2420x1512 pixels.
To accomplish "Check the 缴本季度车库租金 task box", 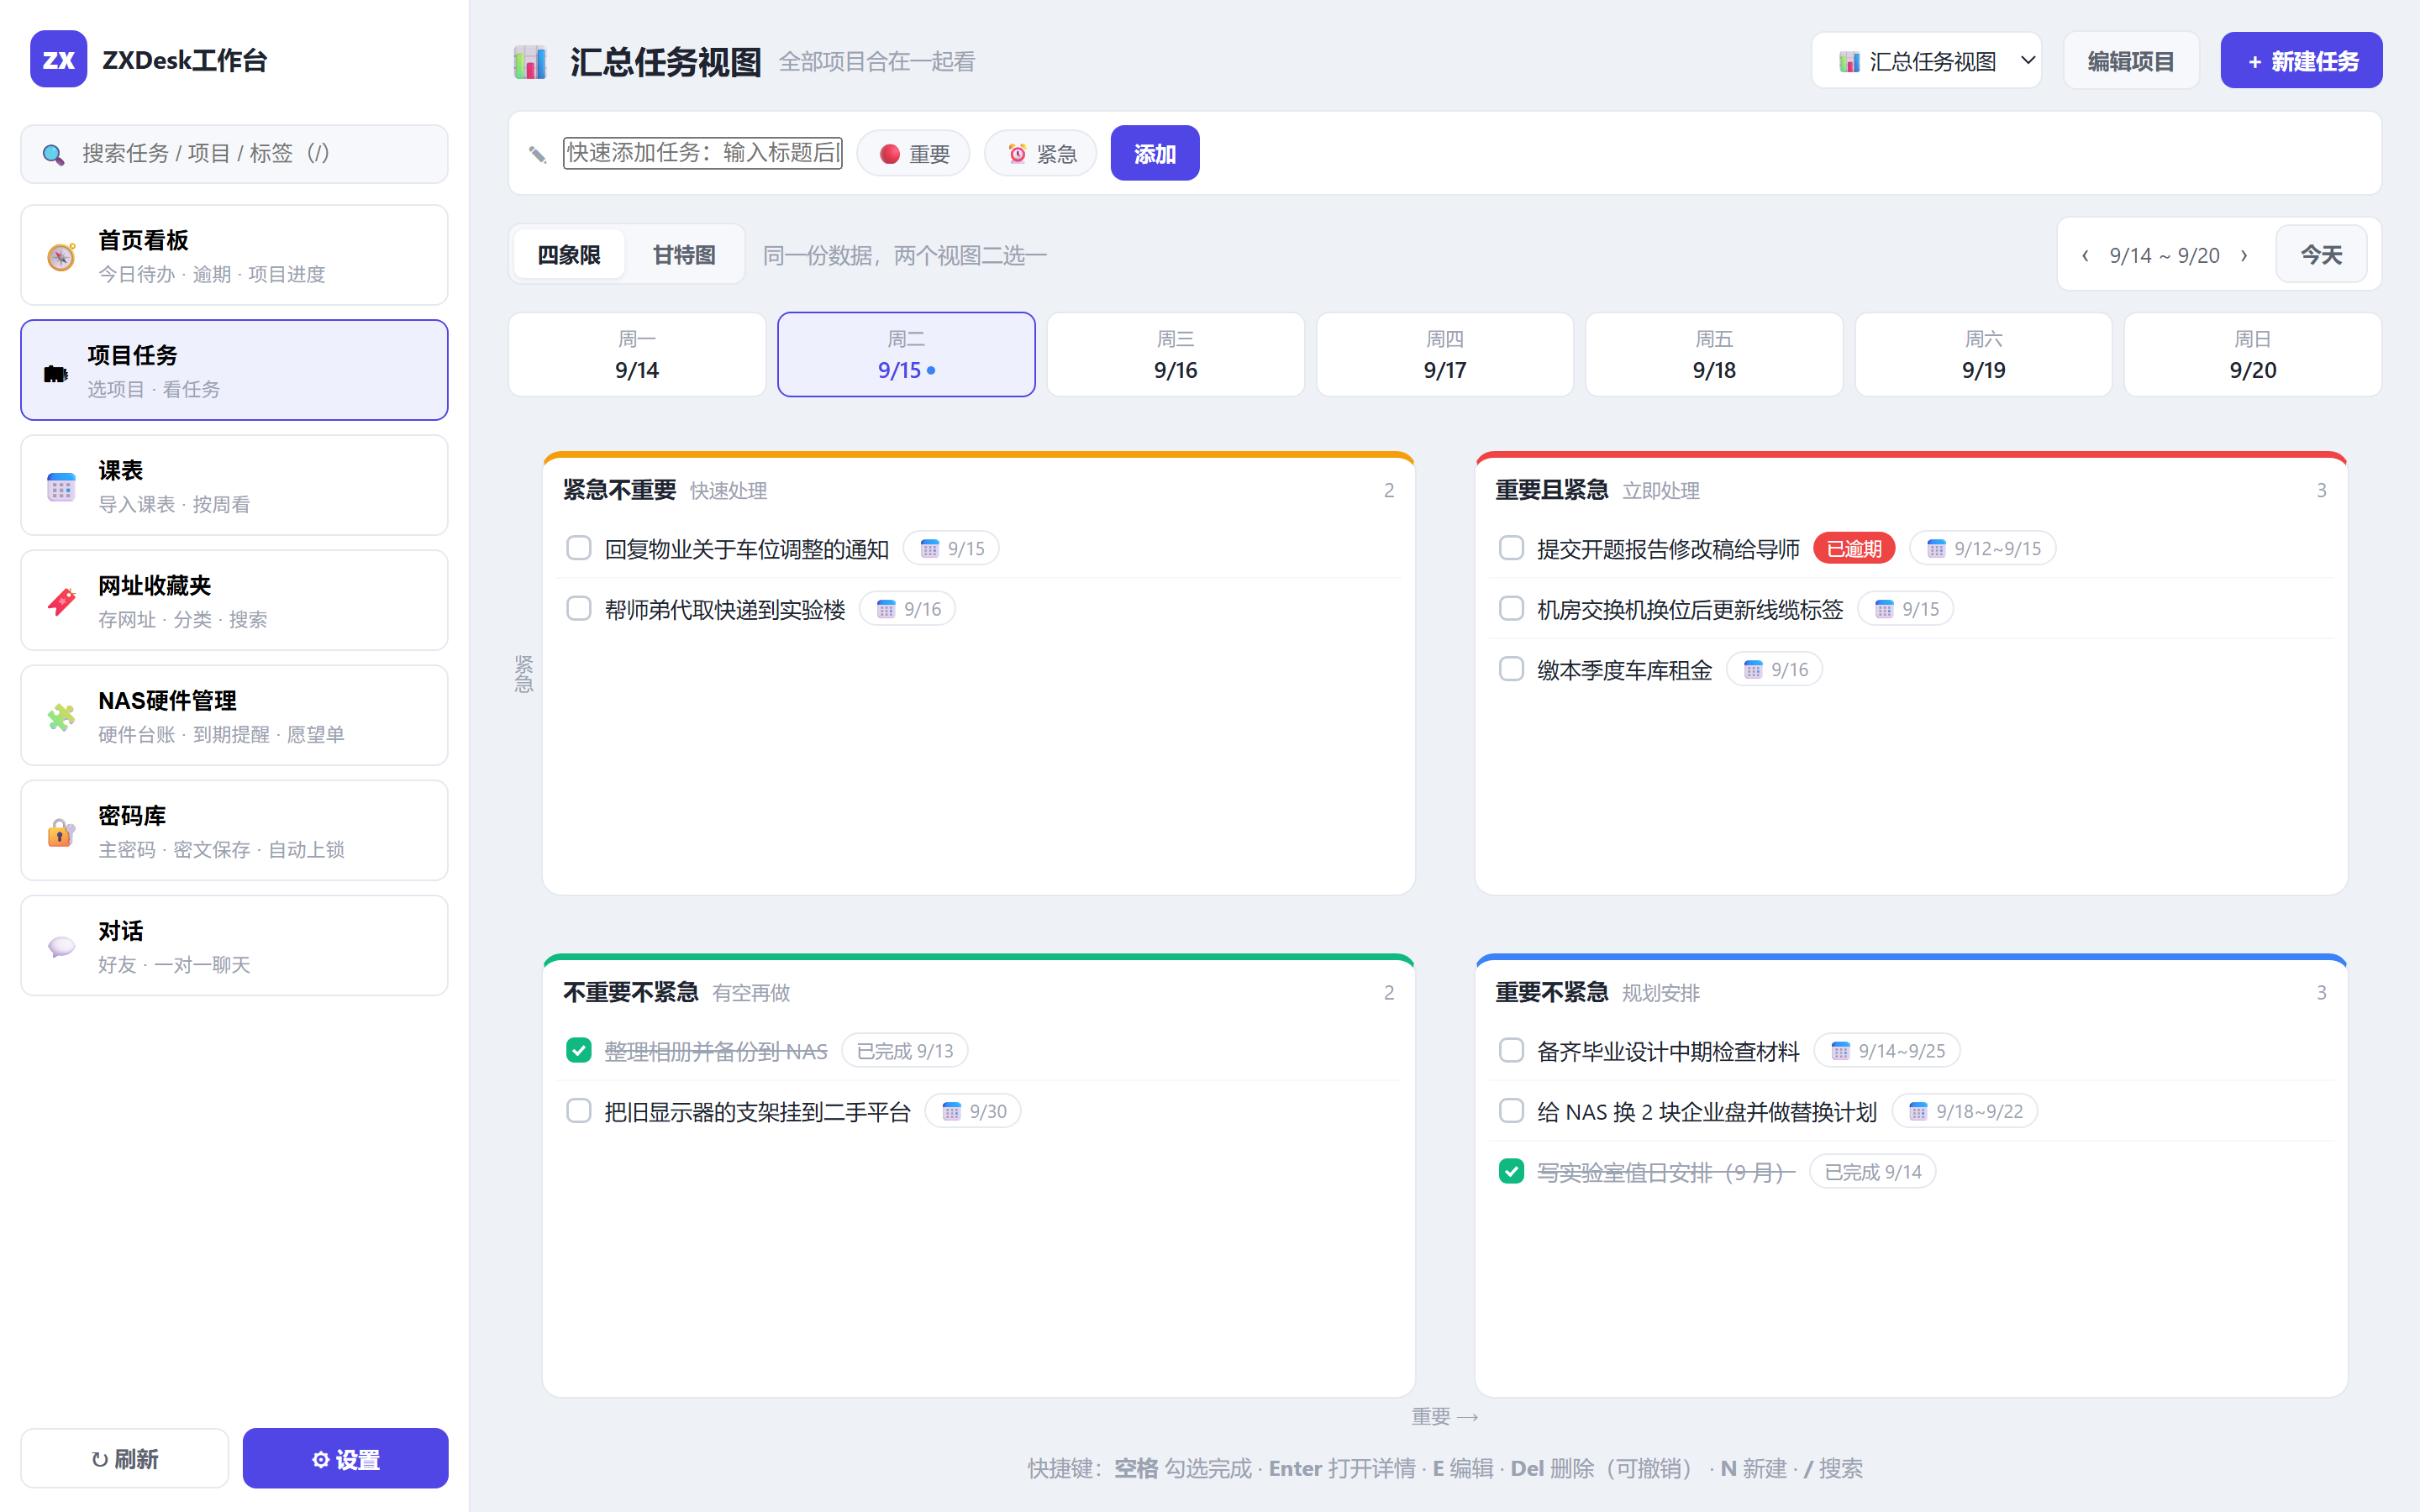I will point(1511,669).
